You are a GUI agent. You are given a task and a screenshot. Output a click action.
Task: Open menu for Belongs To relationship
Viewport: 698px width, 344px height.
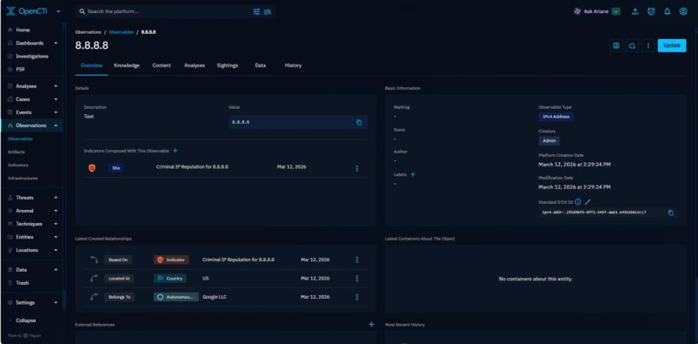[x=357, y=297]
